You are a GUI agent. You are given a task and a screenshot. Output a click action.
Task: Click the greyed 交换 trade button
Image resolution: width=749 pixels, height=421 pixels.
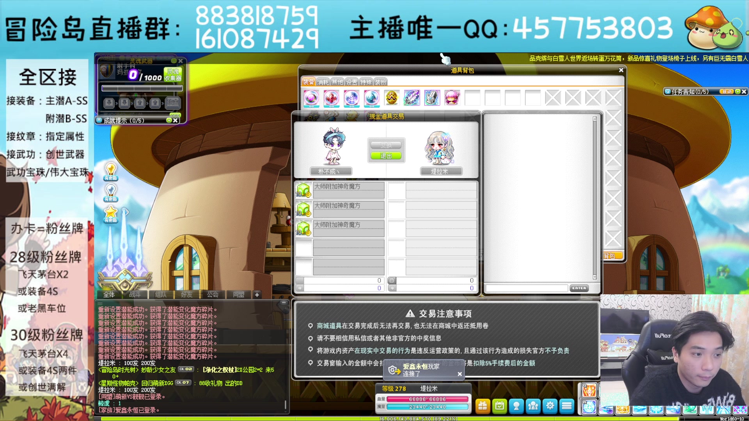[386, 145]
